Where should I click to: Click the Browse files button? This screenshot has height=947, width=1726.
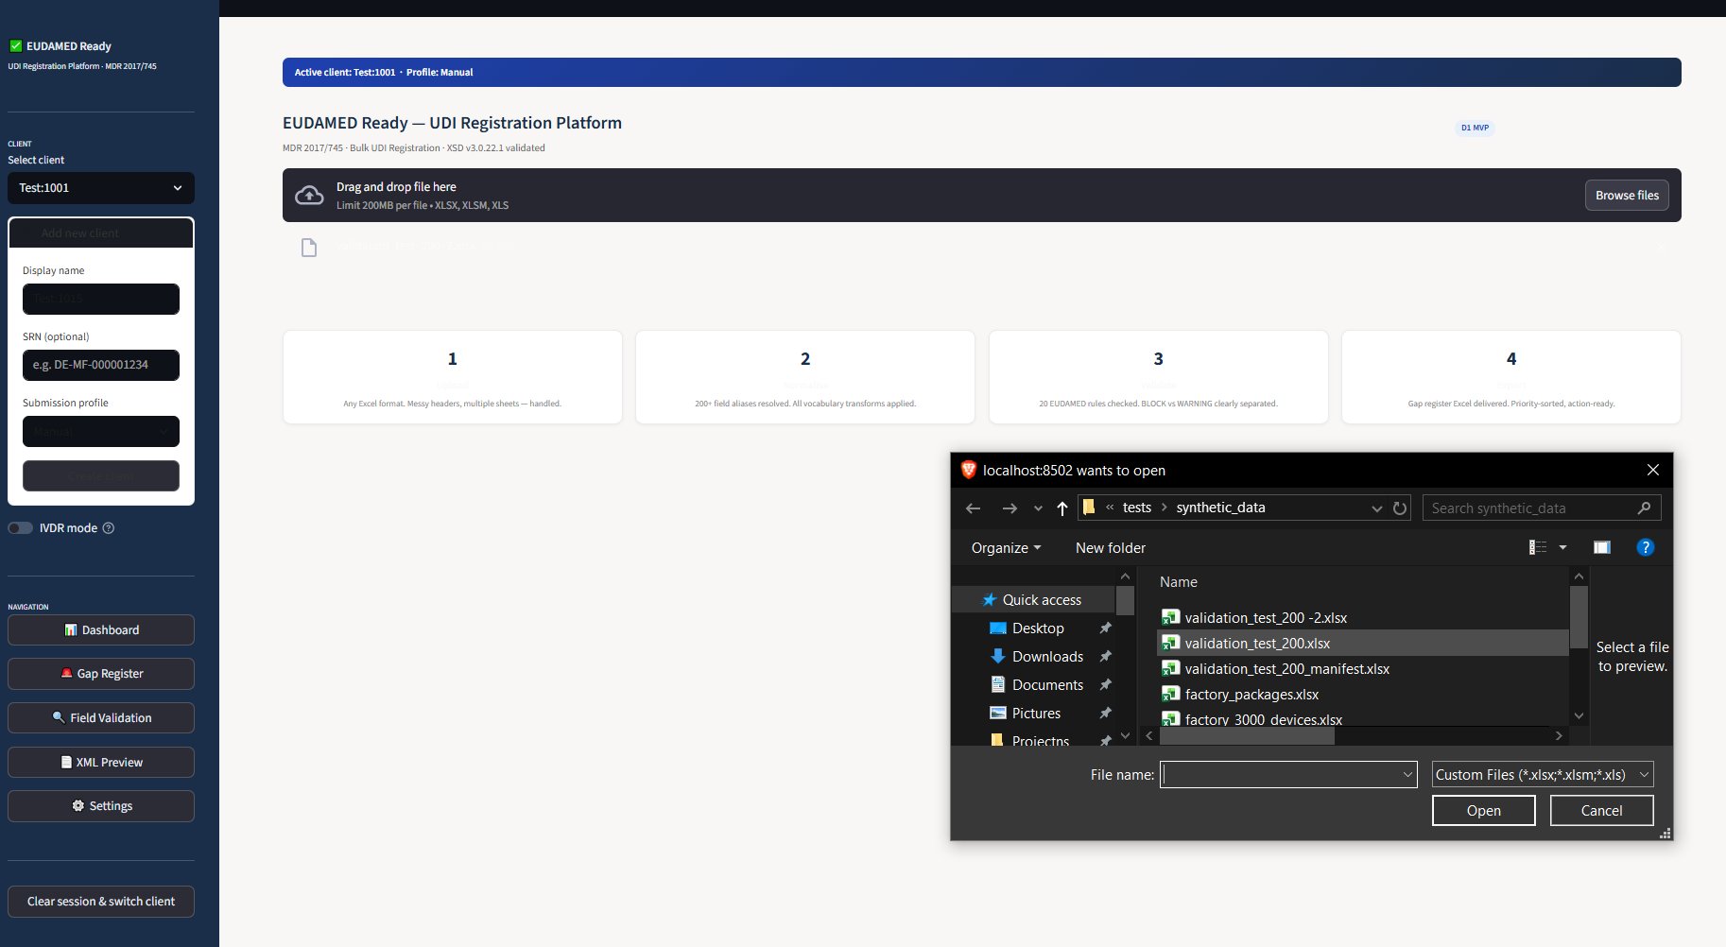tap(1627, 195)
